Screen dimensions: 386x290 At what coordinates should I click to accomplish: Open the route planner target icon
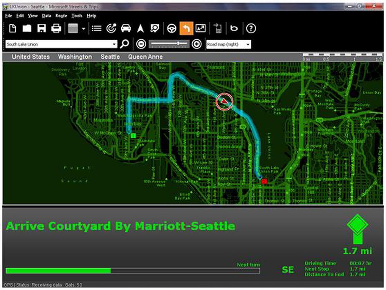111,28
